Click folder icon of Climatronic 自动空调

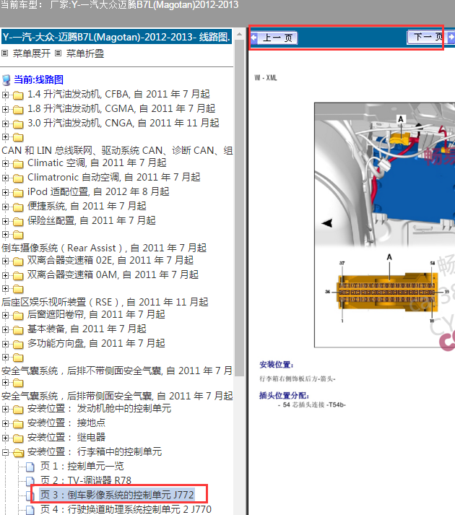[x=18, y=178]
